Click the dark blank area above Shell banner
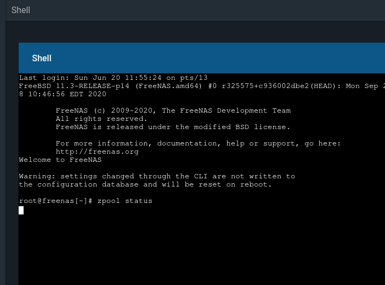385x285 pixels. tap(195, 32)
